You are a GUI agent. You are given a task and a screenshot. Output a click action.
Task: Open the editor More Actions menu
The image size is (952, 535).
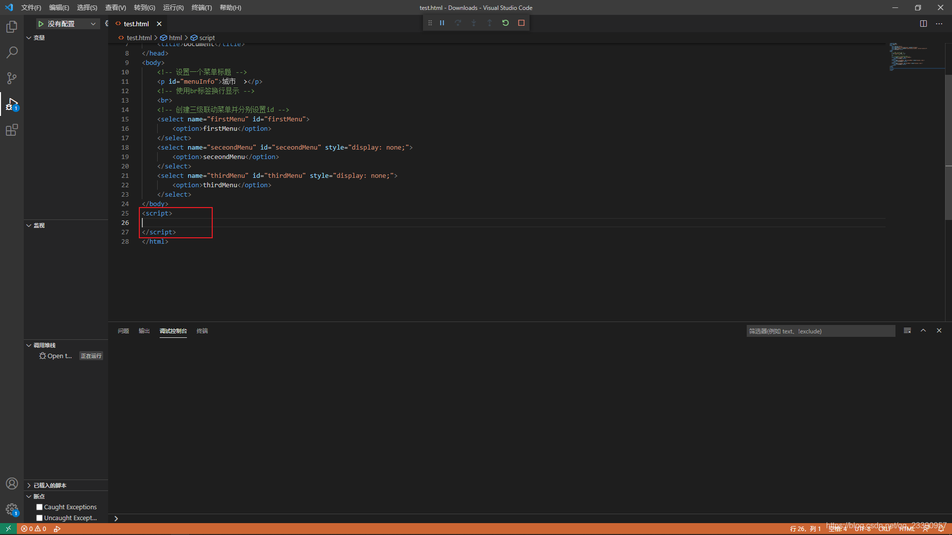(939, 24)
